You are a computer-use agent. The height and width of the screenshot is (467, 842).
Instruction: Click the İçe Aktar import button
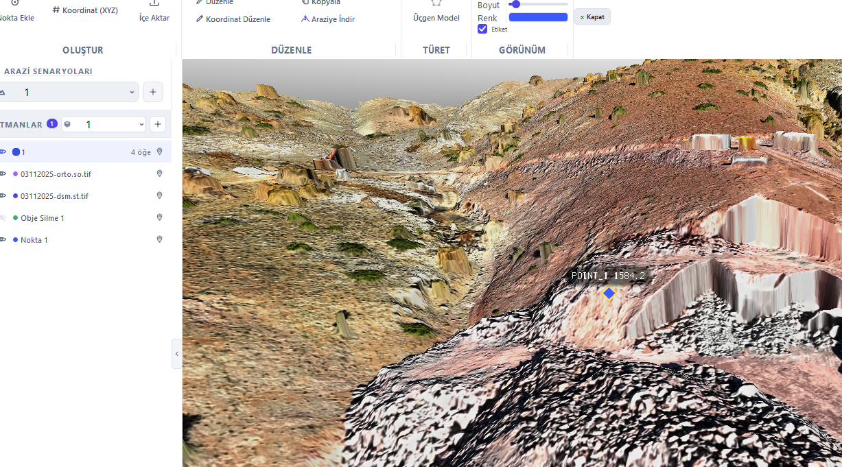[154, 12]
